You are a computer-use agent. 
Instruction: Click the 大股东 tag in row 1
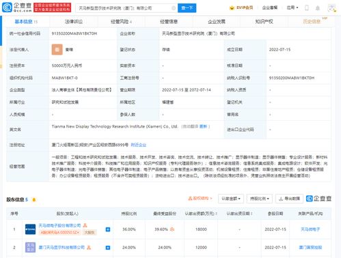(90, 233)
